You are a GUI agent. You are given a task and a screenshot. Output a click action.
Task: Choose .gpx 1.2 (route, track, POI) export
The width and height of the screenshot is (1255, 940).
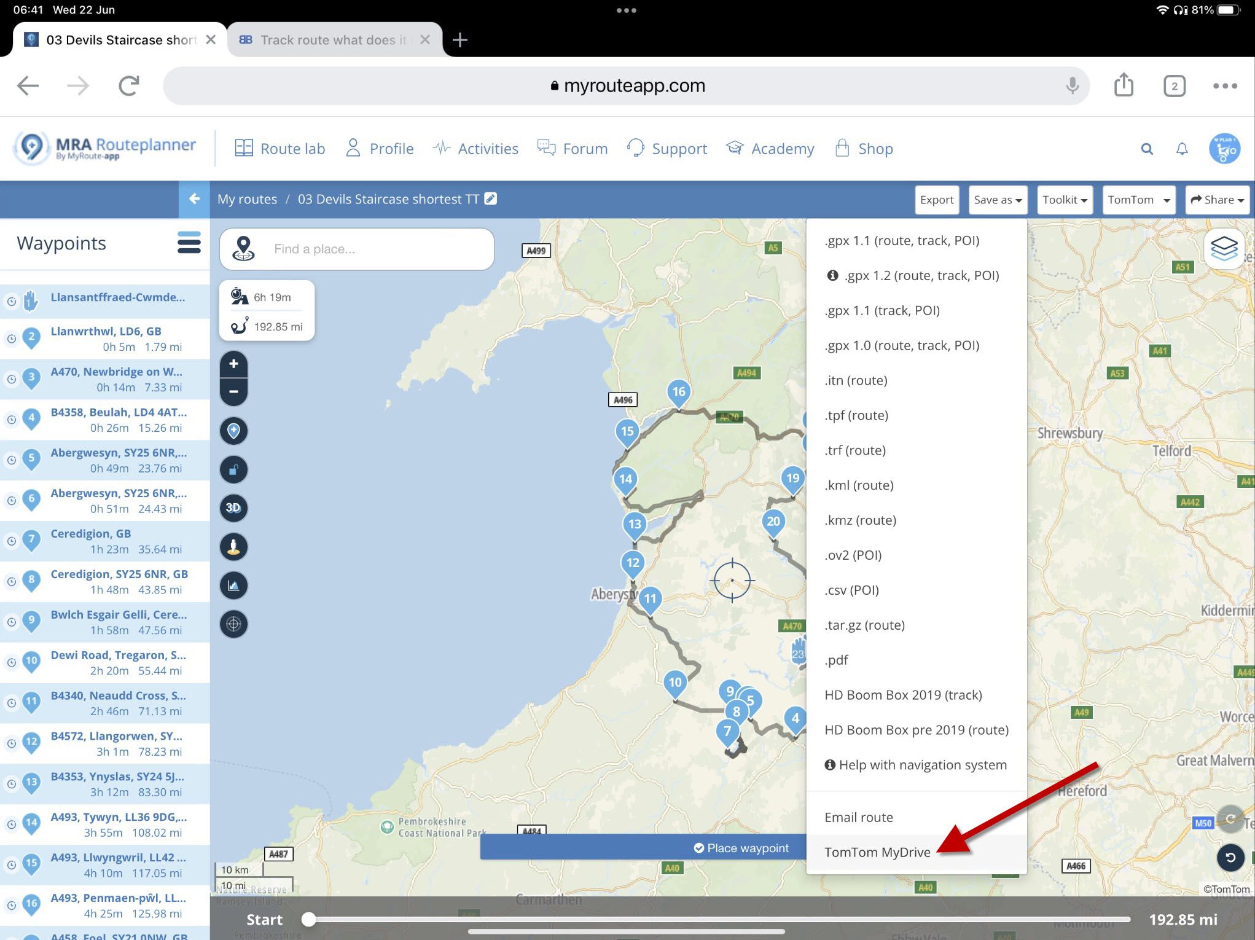pos(917,275)
